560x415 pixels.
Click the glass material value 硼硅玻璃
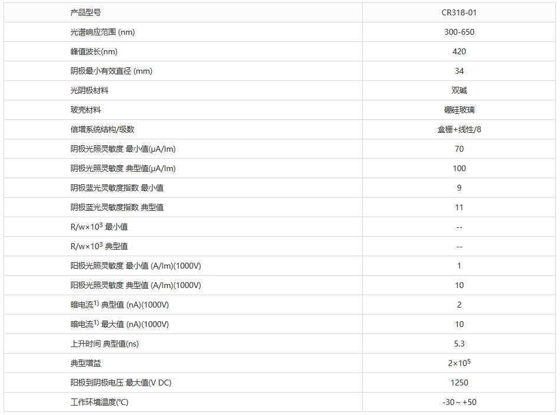[x=459, y=110]
